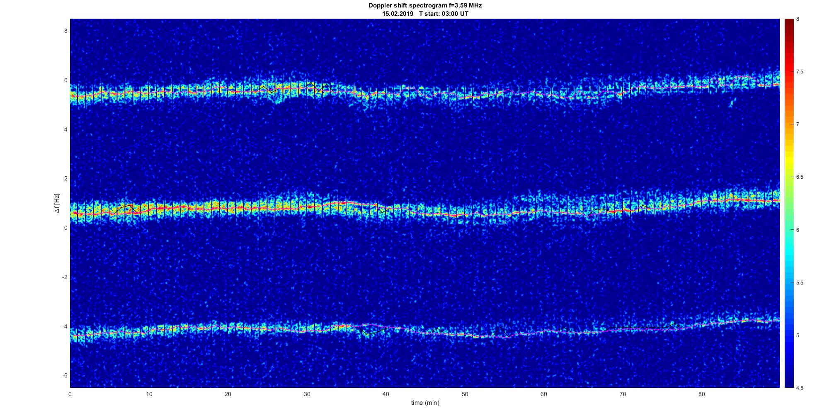Click the plot title 'Doppler shift spectrogram f=3.59 MHz'
Image resolution: width=829 pixels, height=416 pixels.
pyautogui.click(x=425, y=5)
